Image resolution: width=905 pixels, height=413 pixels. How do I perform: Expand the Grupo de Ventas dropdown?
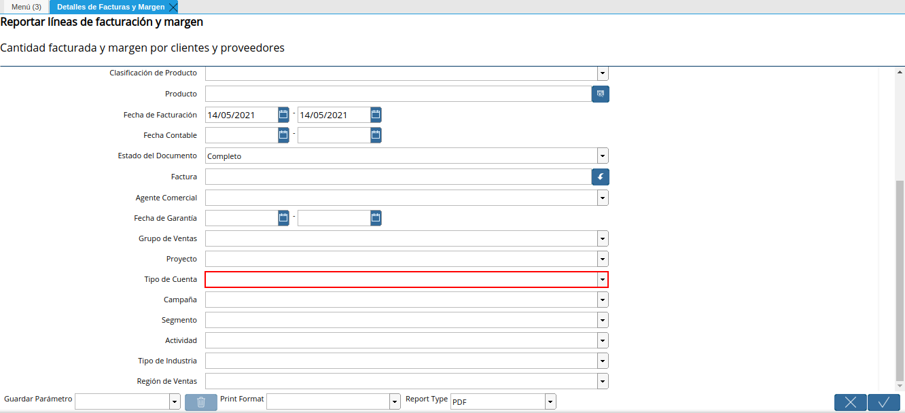click(603, 238)
